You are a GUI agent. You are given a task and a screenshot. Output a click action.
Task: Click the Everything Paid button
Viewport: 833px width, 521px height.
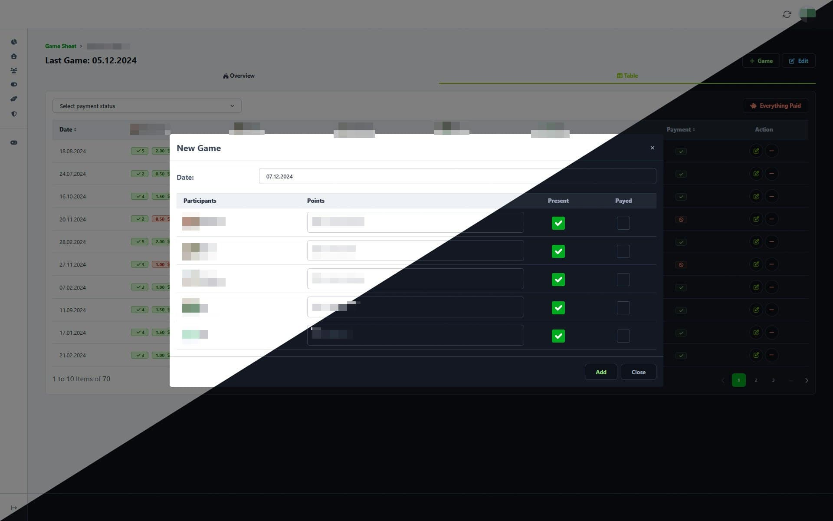pos(775,106)
